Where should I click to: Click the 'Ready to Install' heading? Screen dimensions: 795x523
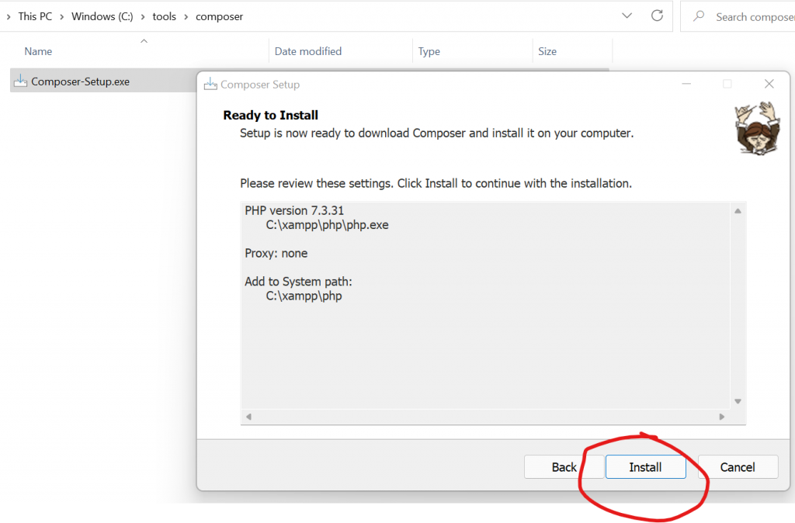tap(270, 115)
